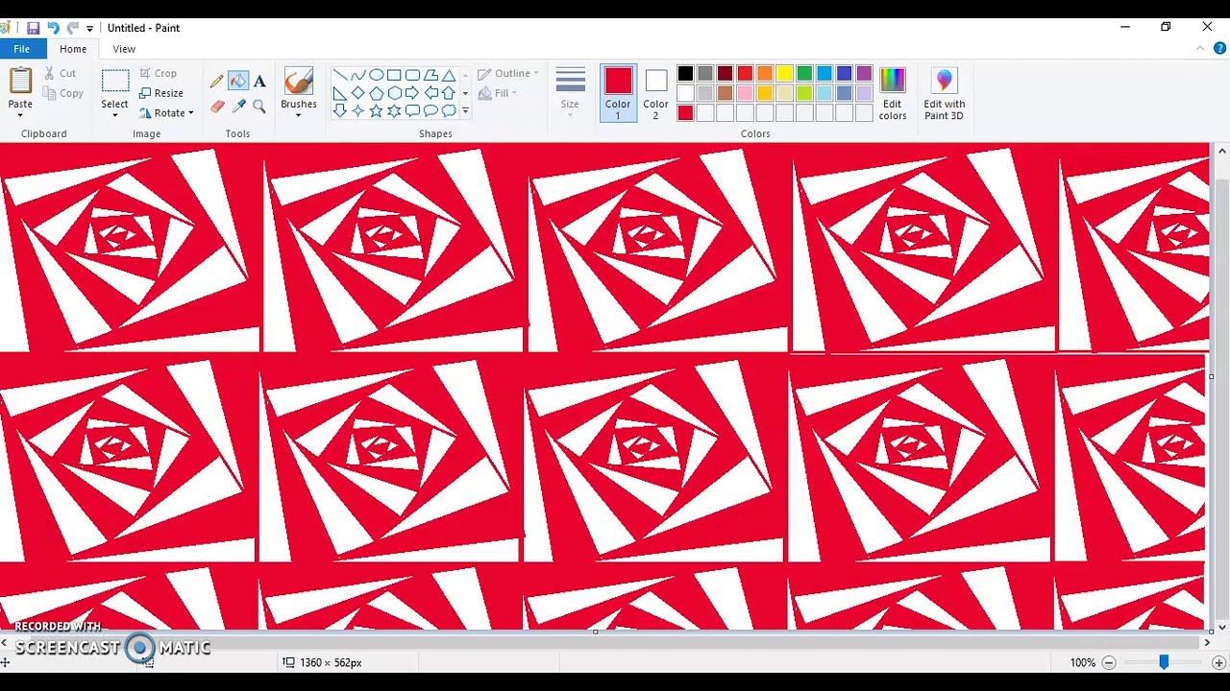Pick the pink color swatch
This screenshot has width=1230, height=691.
tap(745, 93)
